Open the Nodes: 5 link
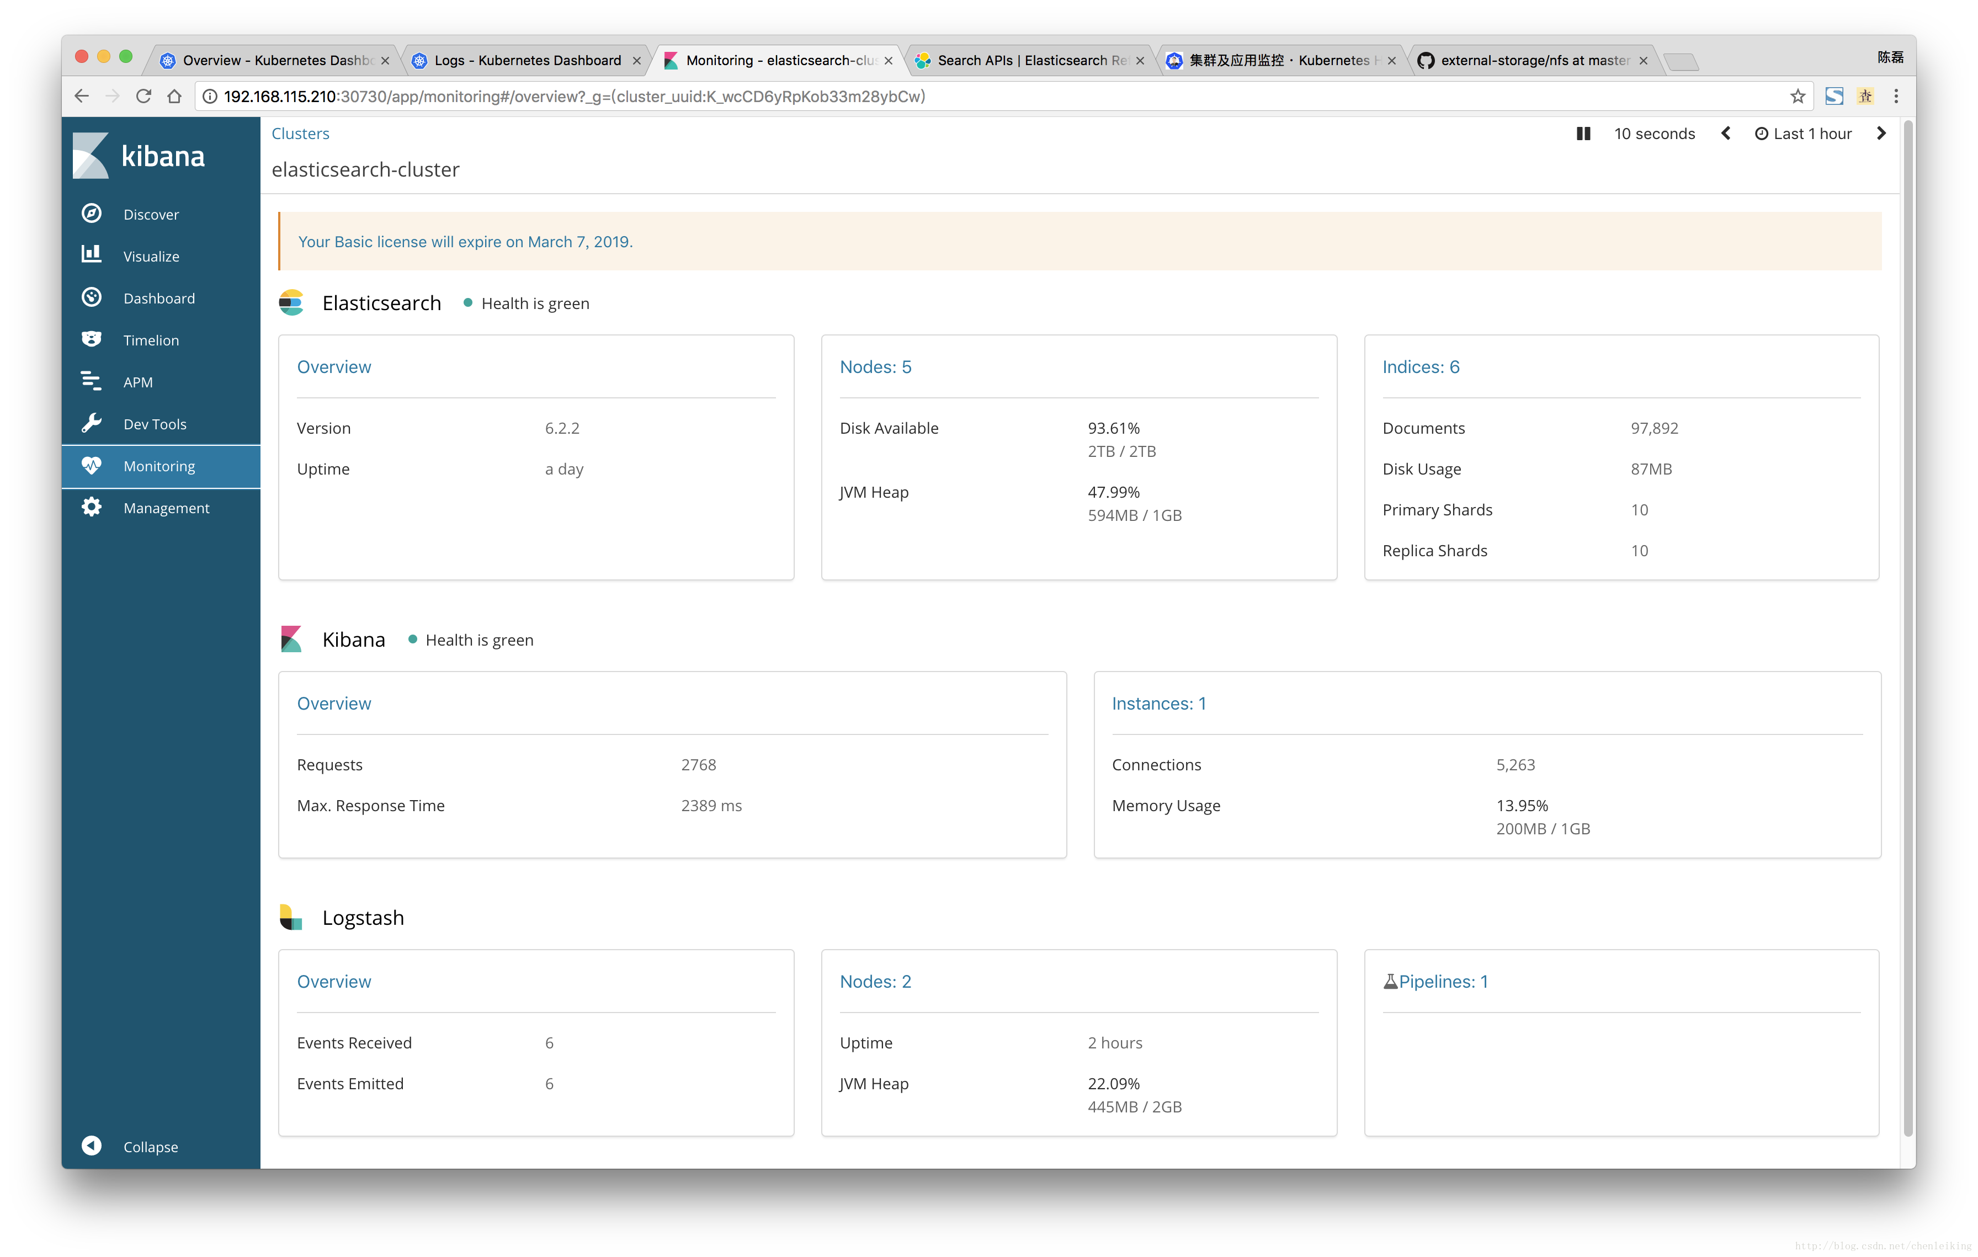The height and width of the screenshot is (1257, 1978). [875, 367]
